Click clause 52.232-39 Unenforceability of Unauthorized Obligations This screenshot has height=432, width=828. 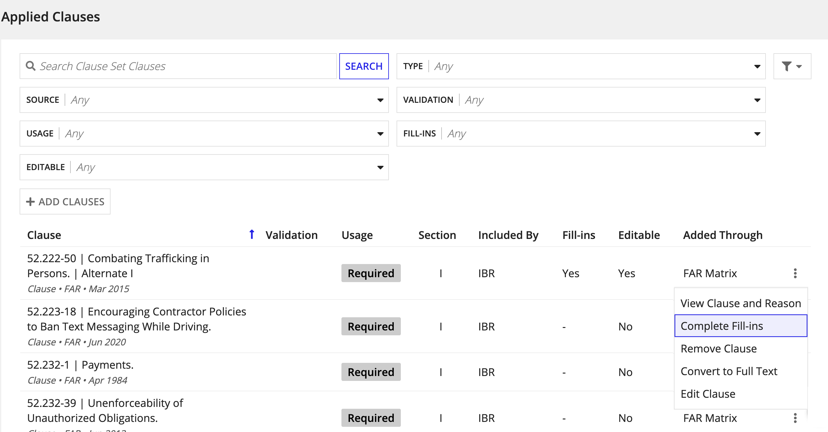click(105, 411)
